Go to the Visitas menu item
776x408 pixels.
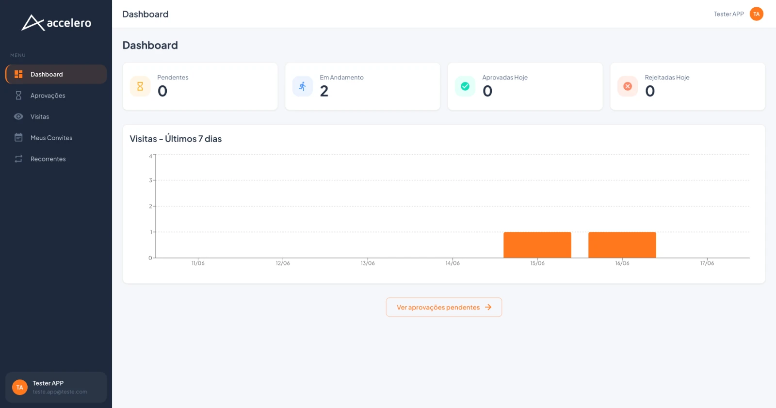point(56,116)
